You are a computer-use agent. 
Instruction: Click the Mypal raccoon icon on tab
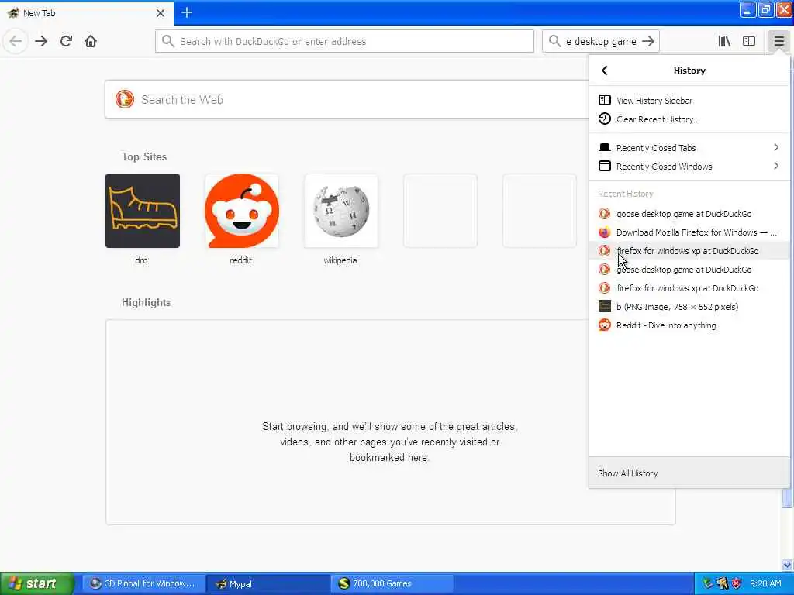coord(12,12)
